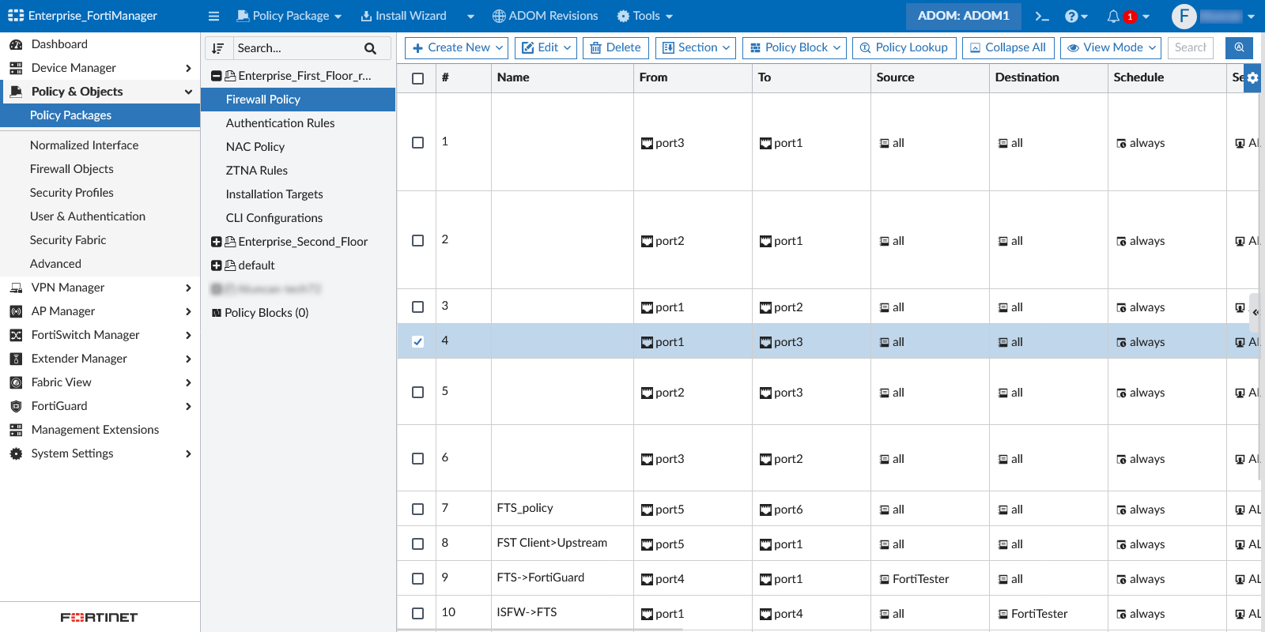Screen dimensions: 1265x632
Task: Uncheck the checkbox for policy 4
Action: click(x=417, y=342)
